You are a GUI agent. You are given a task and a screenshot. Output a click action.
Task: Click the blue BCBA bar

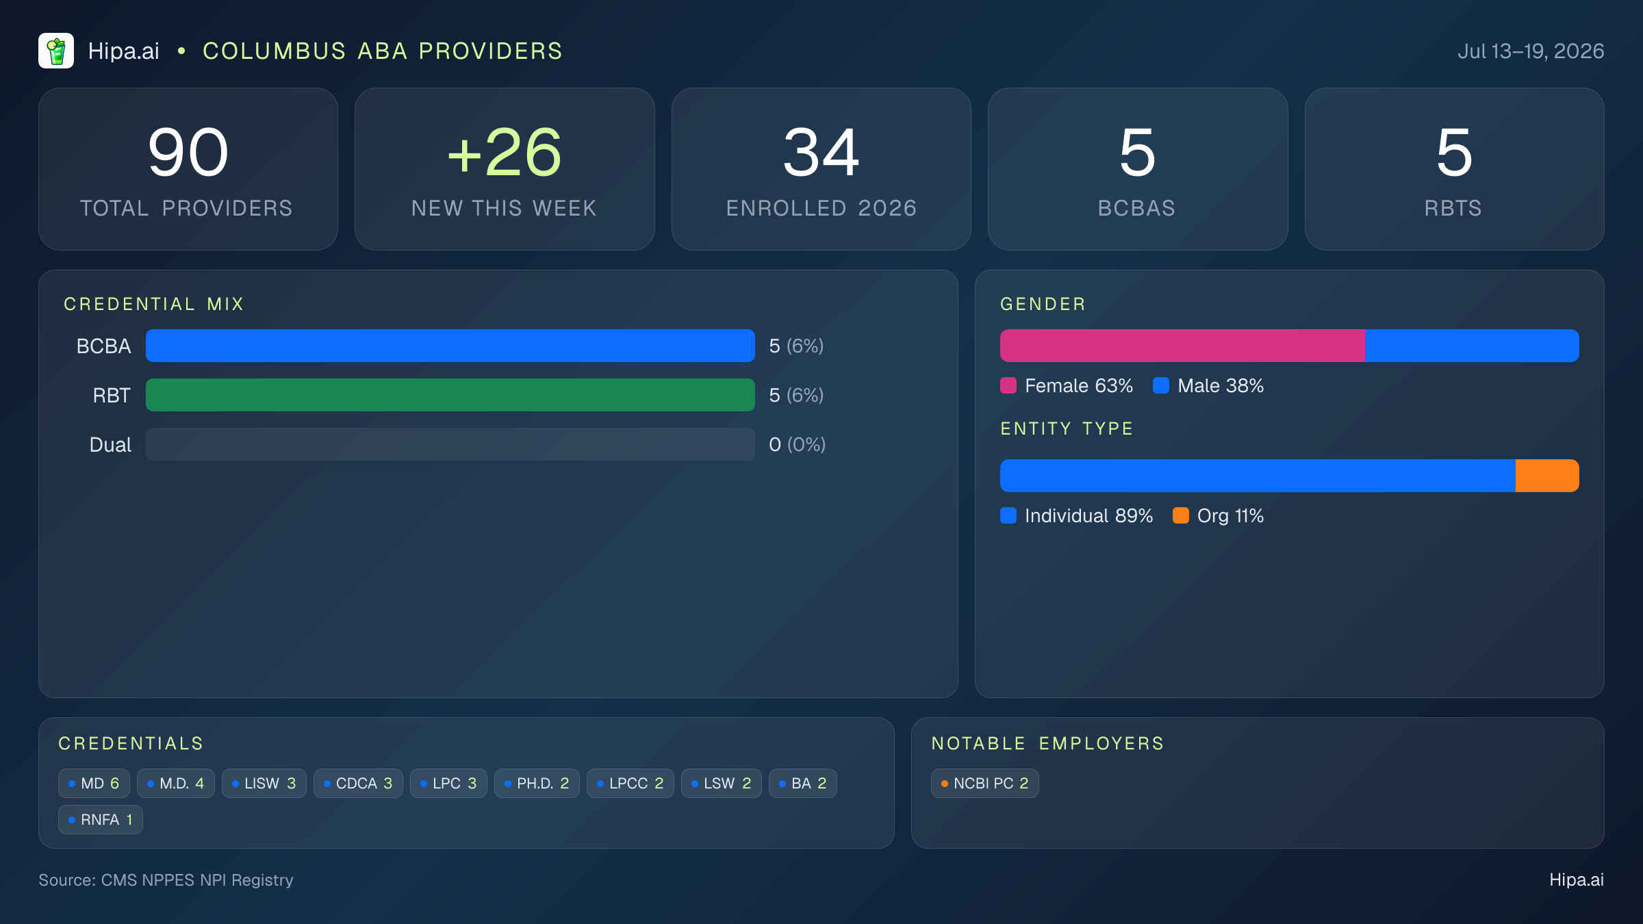tap(450, 346)
